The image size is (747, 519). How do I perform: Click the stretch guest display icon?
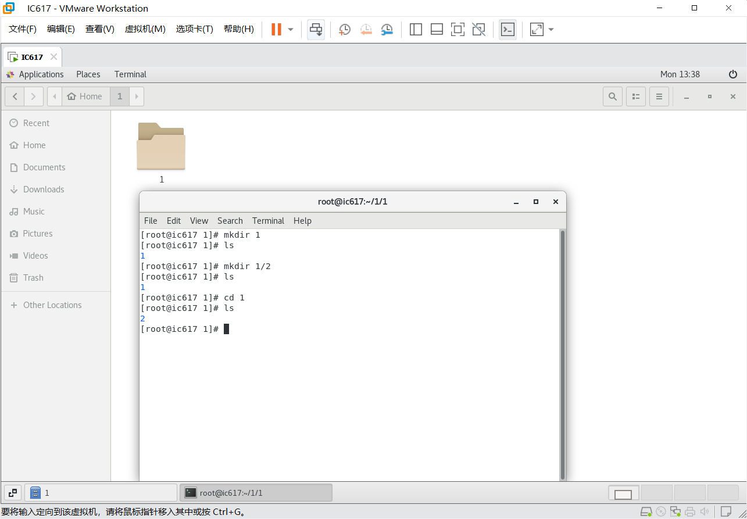coord(537,29)
